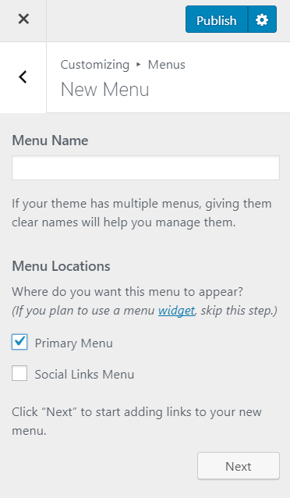Screen dimensions: 290x498
Task: Click the Primary Menu label text
Action: point(73,343)
